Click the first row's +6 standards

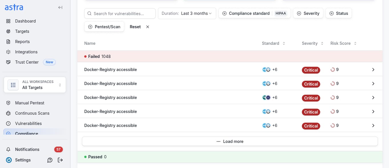tap(275, 70)
